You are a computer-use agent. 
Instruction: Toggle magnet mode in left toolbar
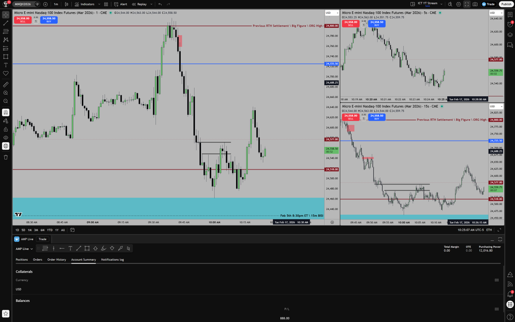pyautogui.click(x=6, y=112)
